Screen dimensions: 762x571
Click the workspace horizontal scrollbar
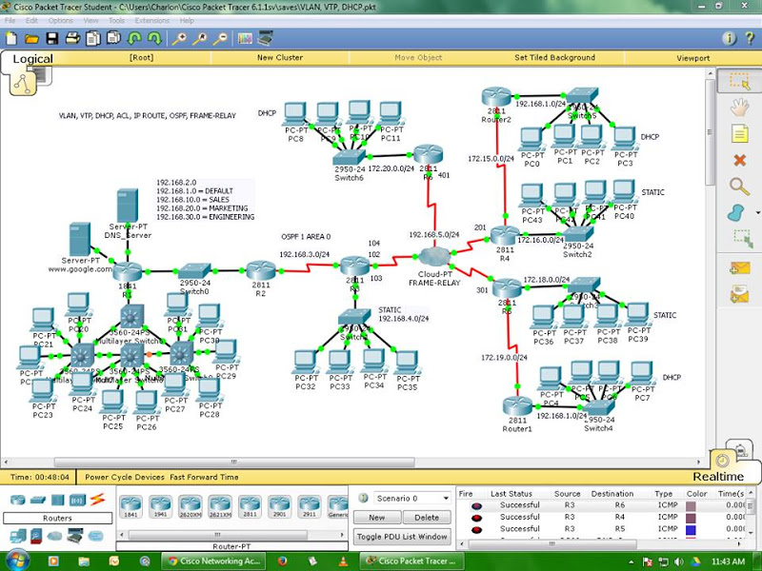point(234,462)
